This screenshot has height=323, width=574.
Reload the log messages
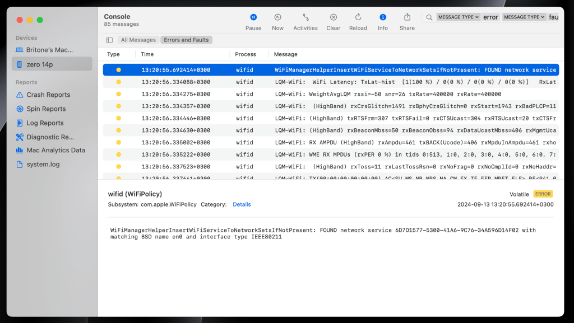click(358, 17)
